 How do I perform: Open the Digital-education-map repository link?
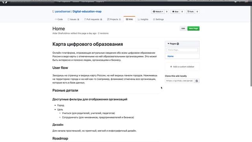[87, 11]
